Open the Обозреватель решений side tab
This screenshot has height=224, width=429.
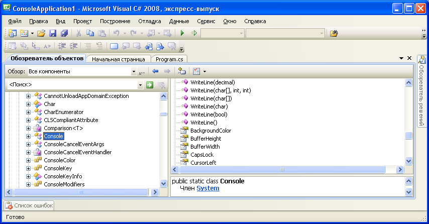point(421,91)
